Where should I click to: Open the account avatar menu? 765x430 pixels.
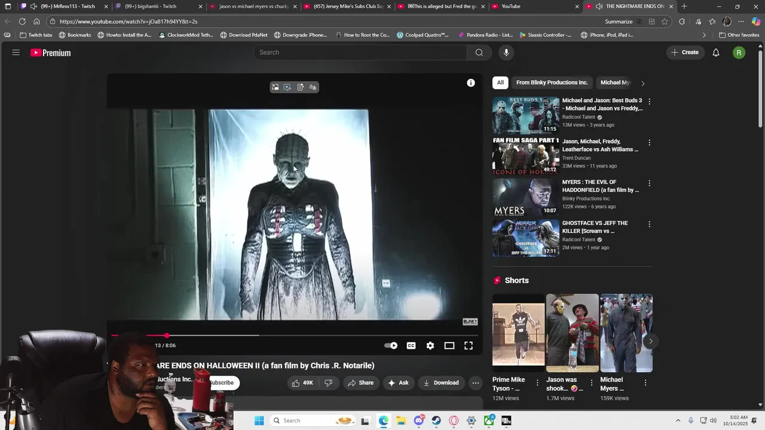739,53
